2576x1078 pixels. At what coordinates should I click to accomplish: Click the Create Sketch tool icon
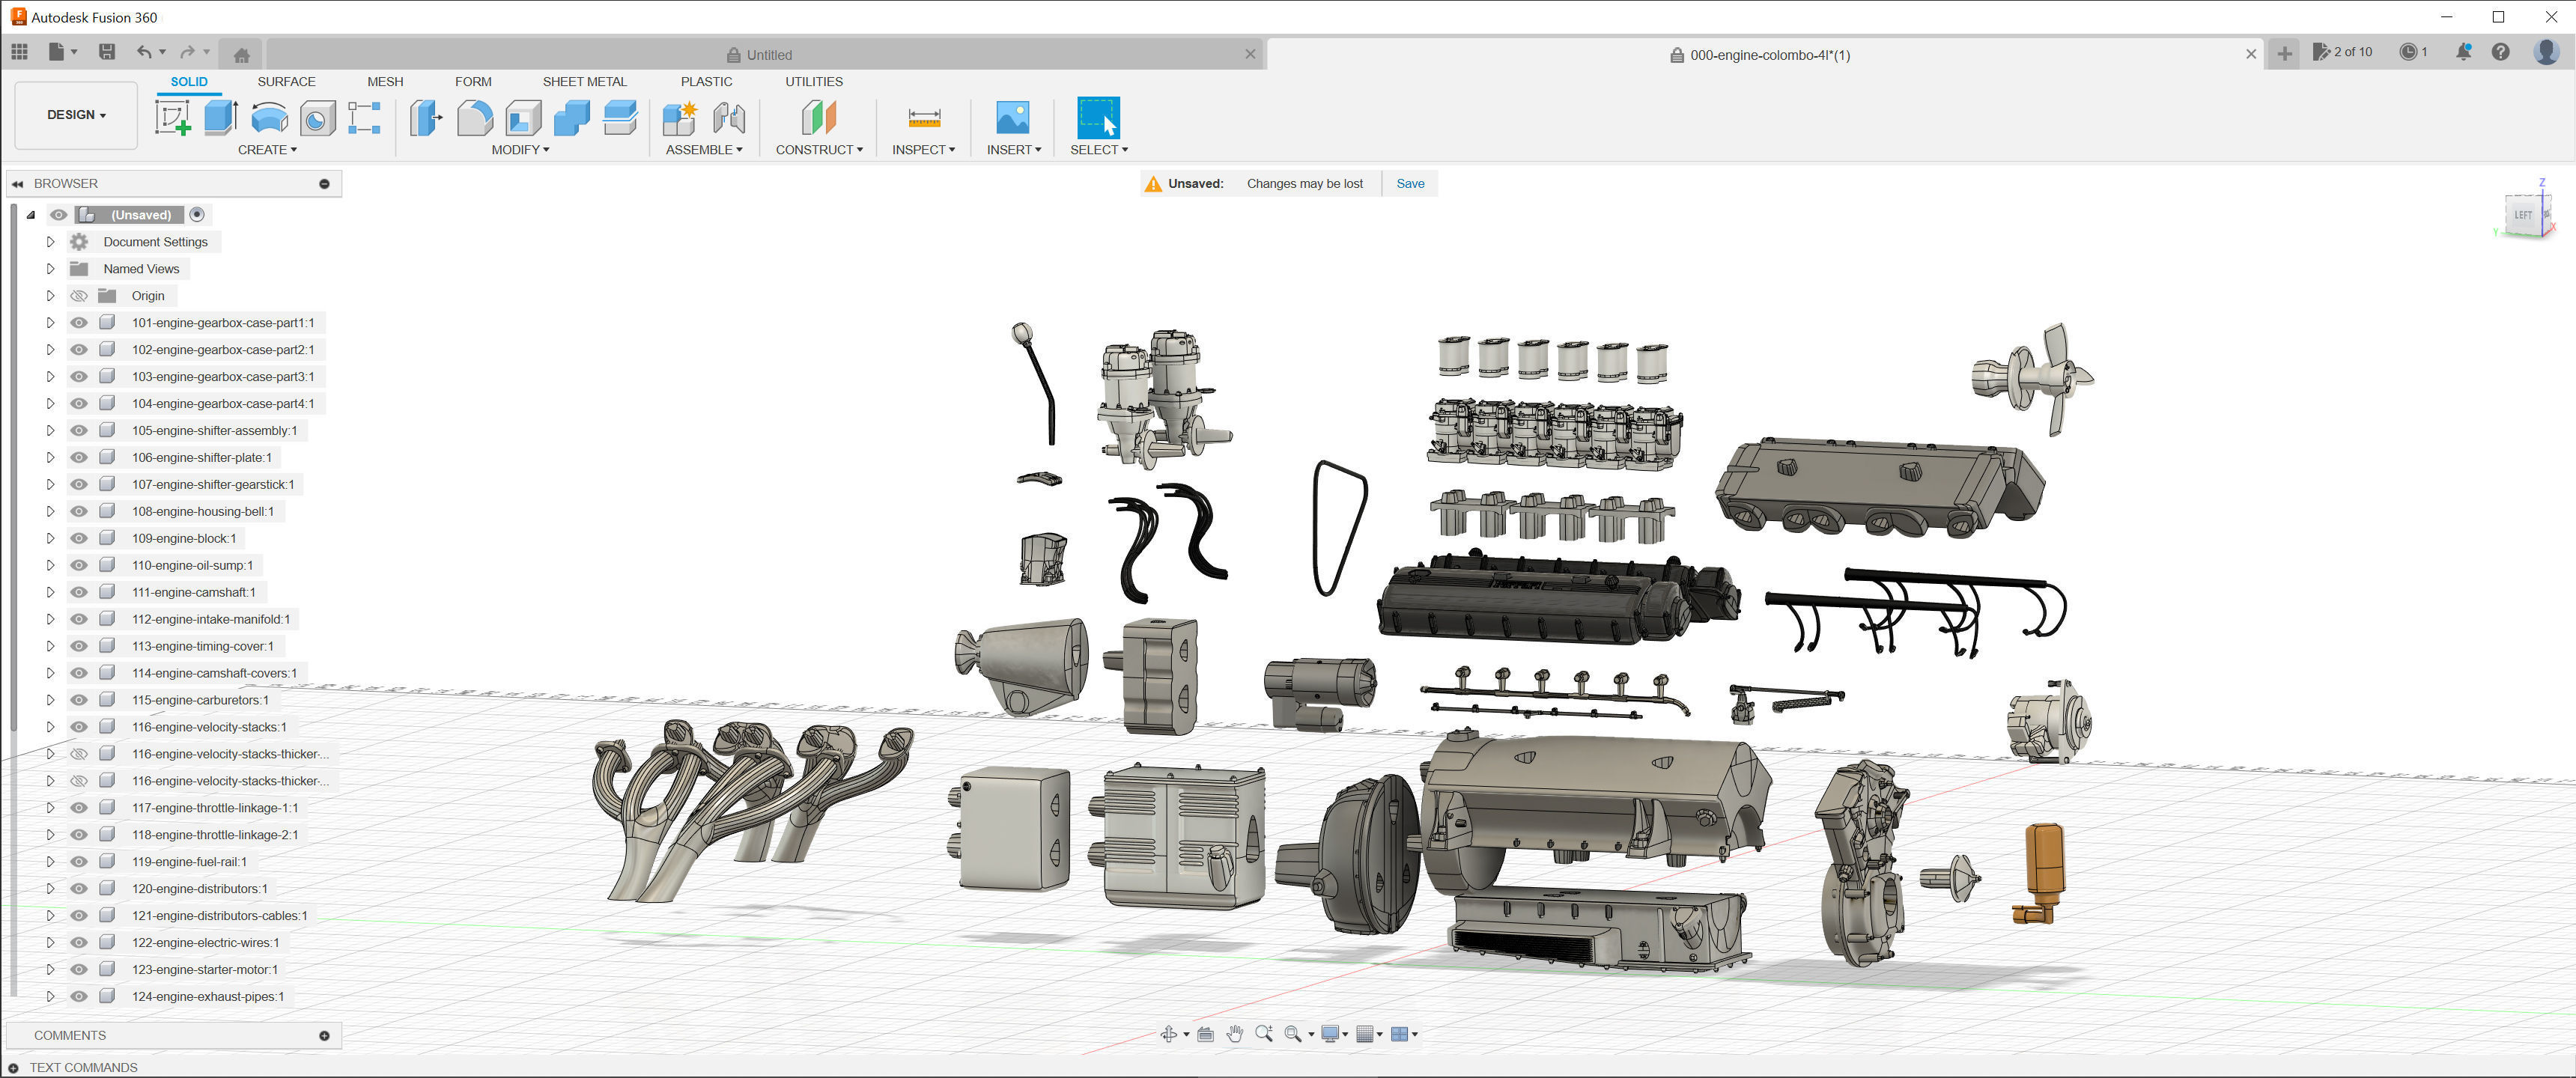tap(172, 118)
